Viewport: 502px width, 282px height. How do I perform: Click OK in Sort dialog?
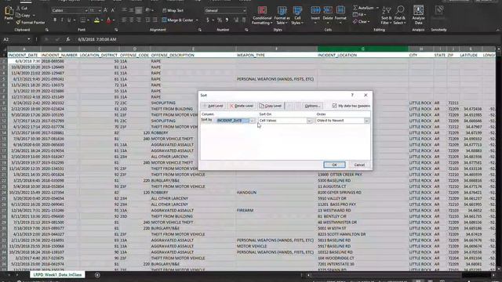(334, 164)
